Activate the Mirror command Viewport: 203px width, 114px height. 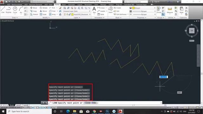43,11
